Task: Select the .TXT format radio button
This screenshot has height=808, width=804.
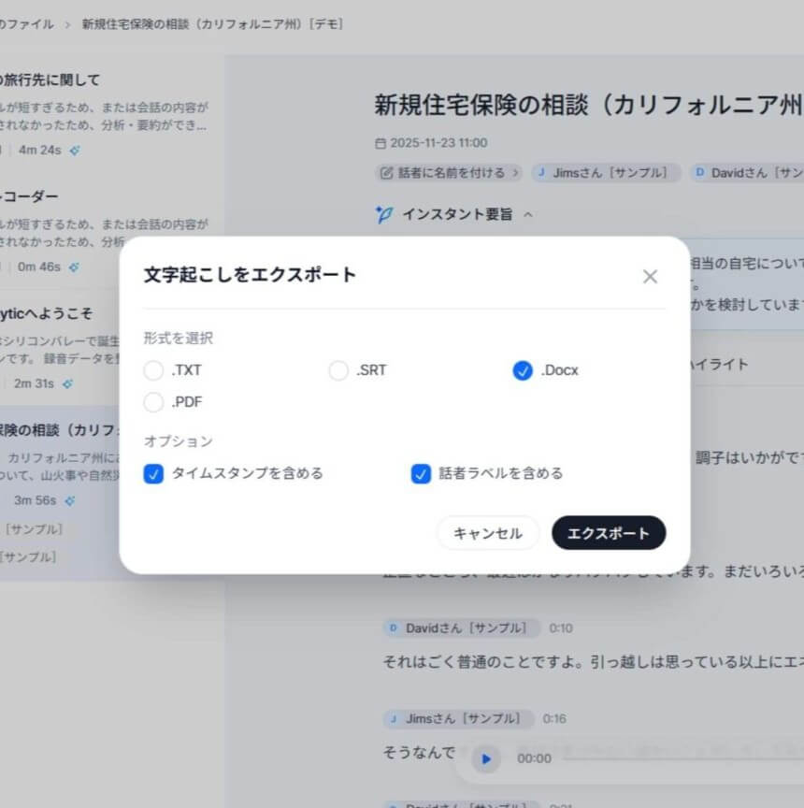Action: pos(153,370)
